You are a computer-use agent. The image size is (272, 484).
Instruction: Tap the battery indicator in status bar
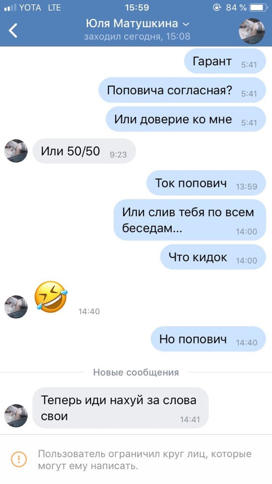(x=259, y=8)
